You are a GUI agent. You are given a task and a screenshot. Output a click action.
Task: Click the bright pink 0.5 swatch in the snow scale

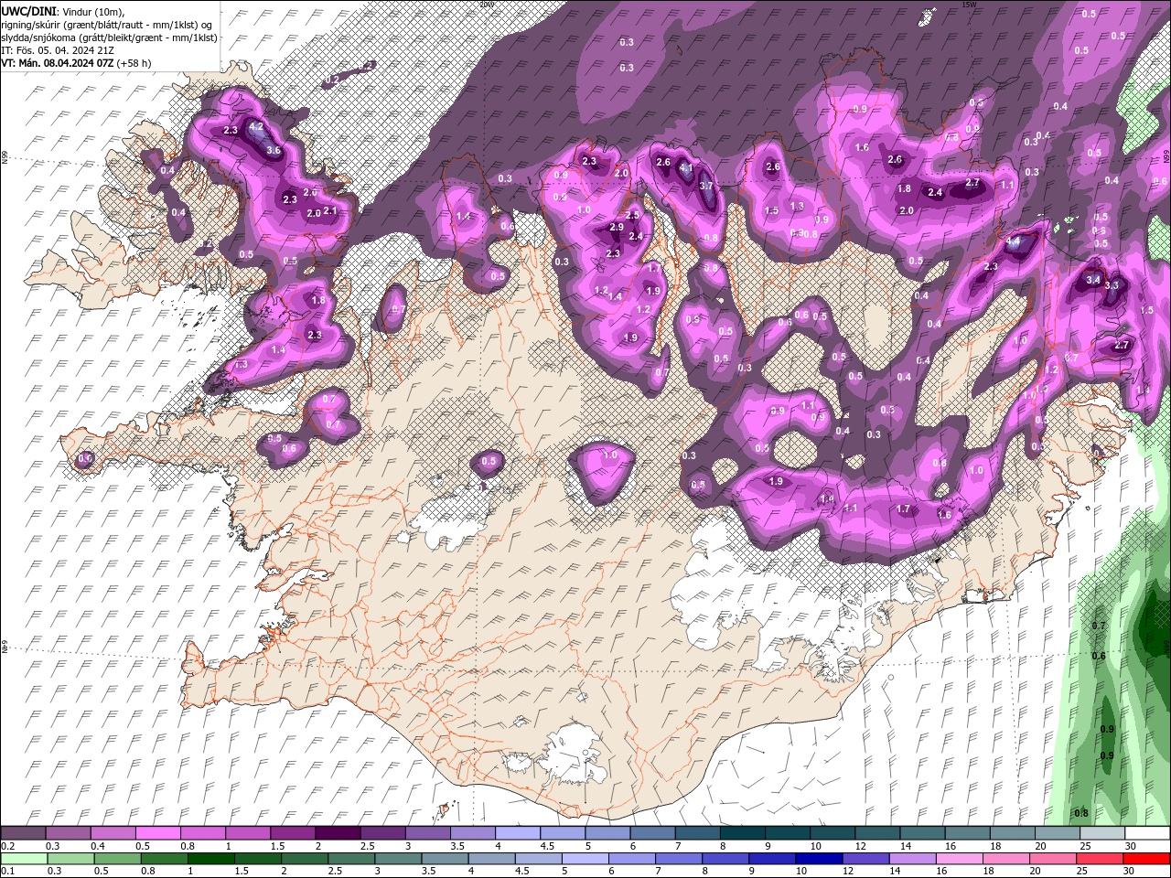point(157,833)
